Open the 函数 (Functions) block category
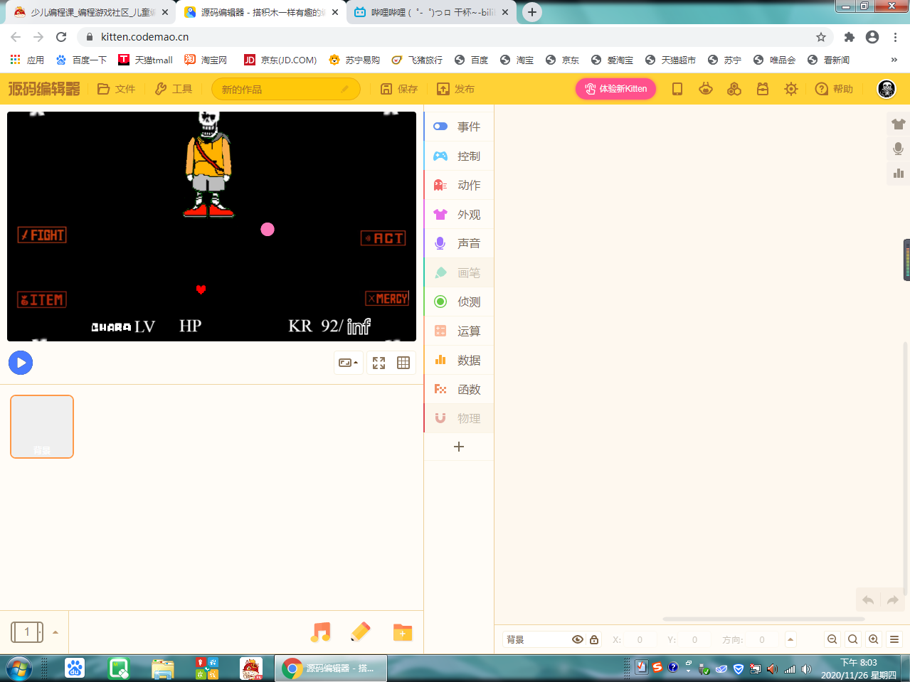 click(x=459, y=389)
